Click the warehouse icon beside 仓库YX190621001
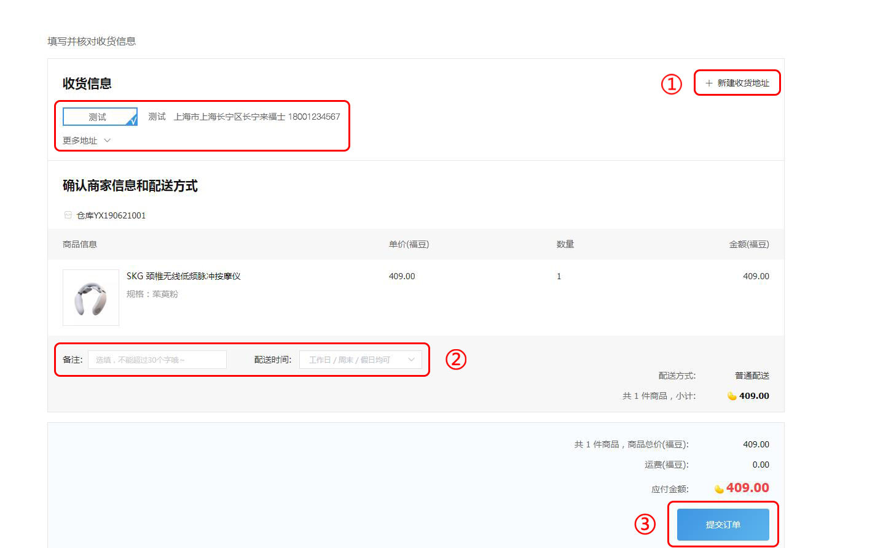 68,215
